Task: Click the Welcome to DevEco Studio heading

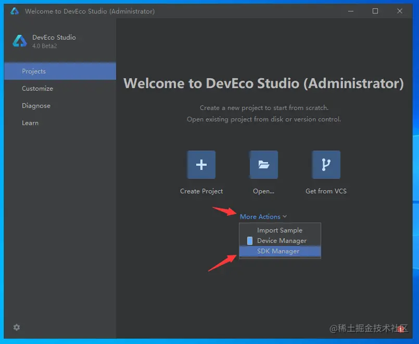Action: [263, 83]
